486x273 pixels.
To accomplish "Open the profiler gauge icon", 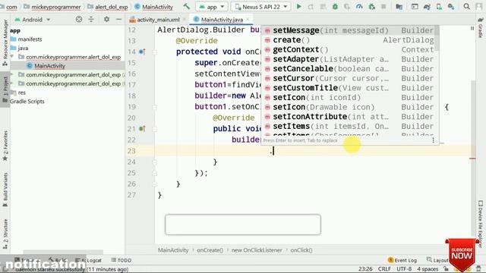I will [x=359, y=7].
